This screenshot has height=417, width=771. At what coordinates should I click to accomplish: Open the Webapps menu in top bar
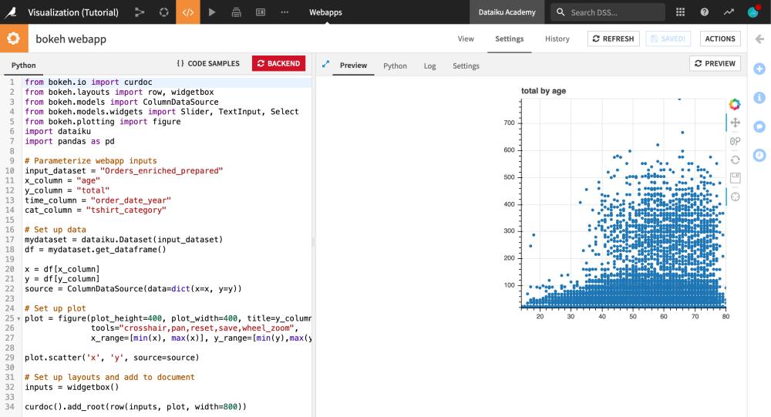325,12
